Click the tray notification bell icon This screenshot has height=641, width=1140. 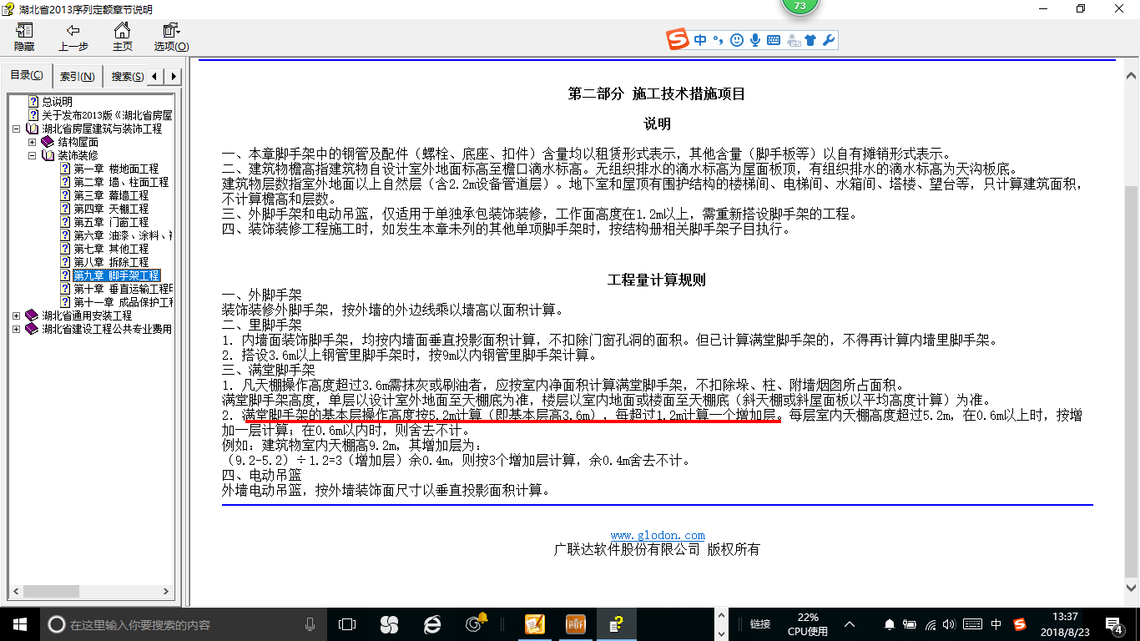pos(890,624)
